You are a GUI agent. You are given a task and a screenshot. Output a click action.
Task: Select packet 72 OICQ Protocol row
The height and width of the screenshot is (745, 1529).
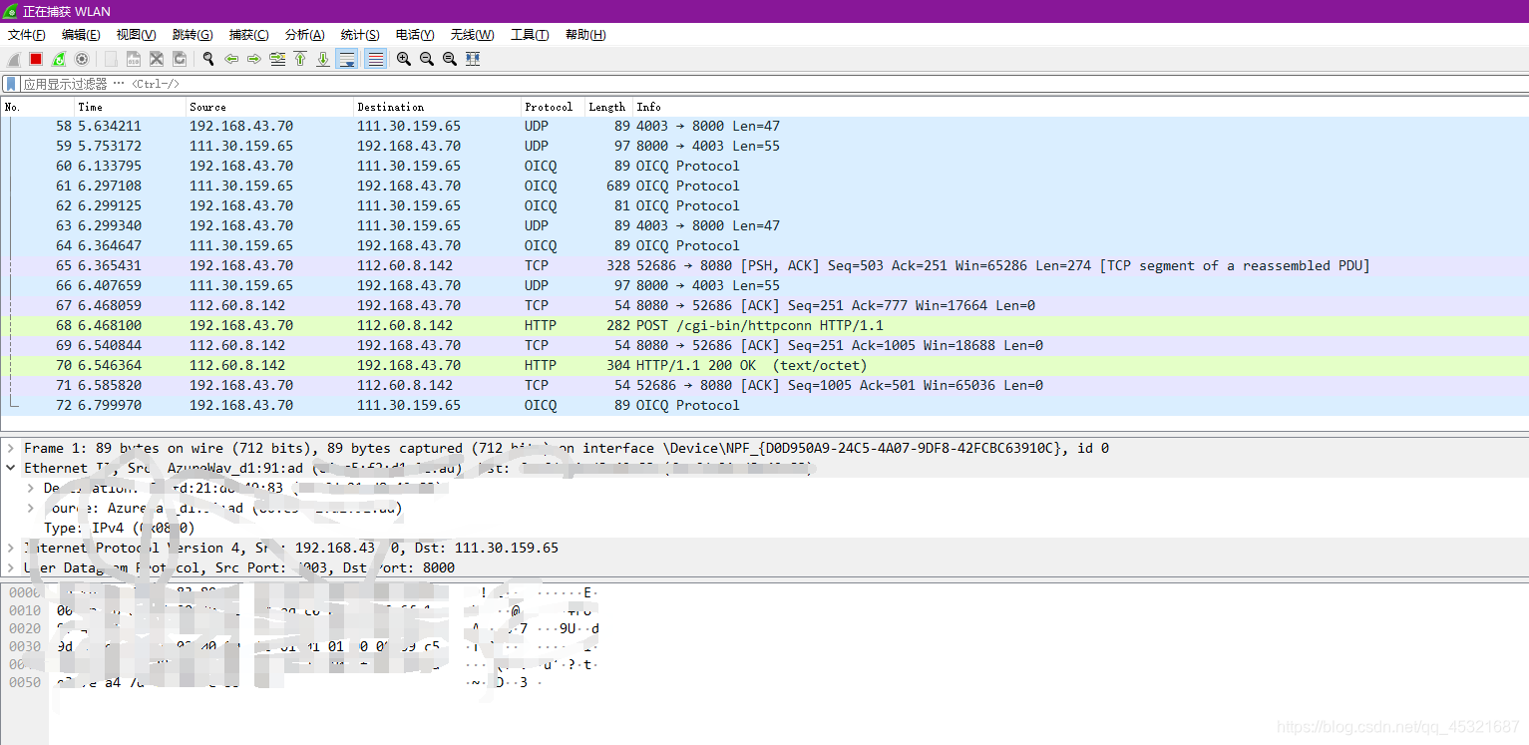[764, 406]
